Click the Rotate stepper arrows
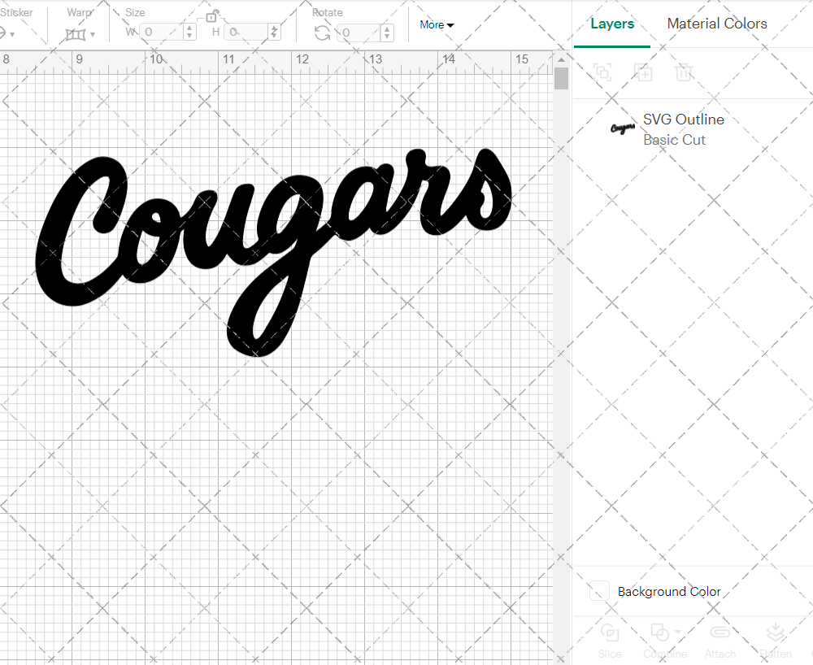813x665 pixels. pyautogui.click(x=387, y=33)
